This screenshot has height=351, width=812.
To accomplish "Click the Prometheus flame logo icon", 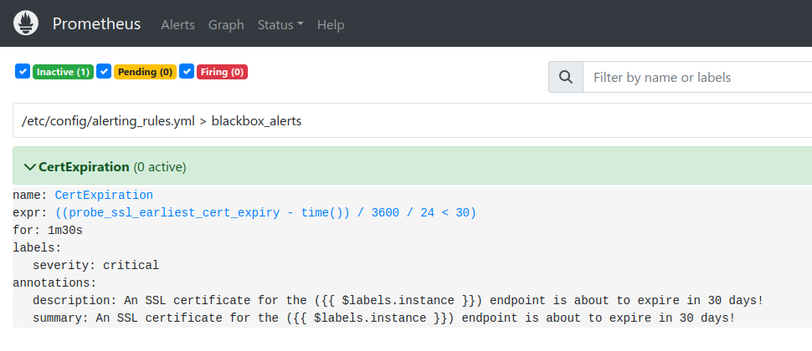I will point(26,23).
